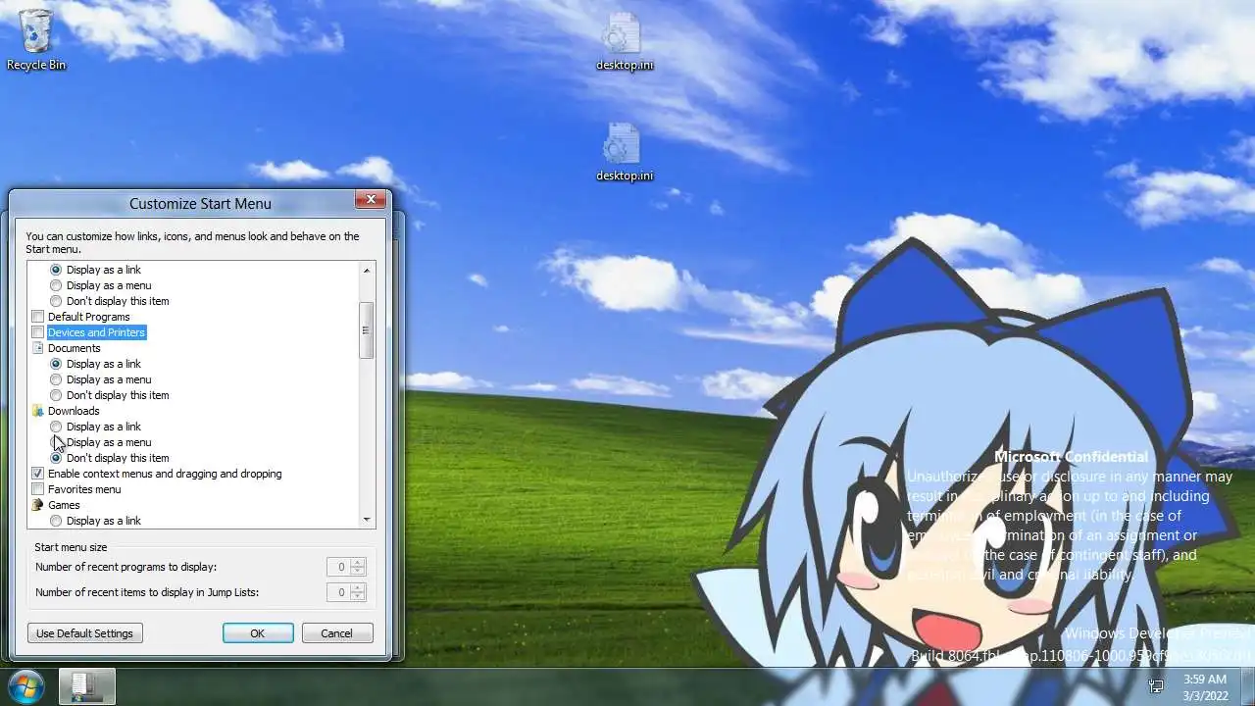Select Documents 'Display as a link' radio
Viewport: 1255px width, 706px height.
click(56, 364)
